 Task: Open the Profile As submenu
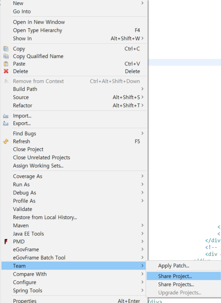point(74,201)
